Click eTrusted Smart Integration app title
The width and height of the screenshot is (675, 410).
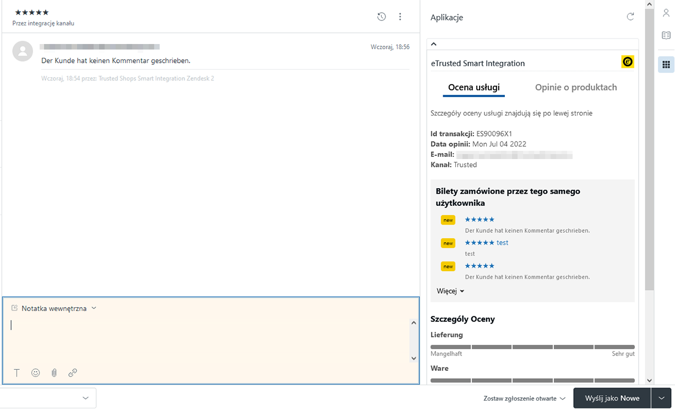coord(478,63)
